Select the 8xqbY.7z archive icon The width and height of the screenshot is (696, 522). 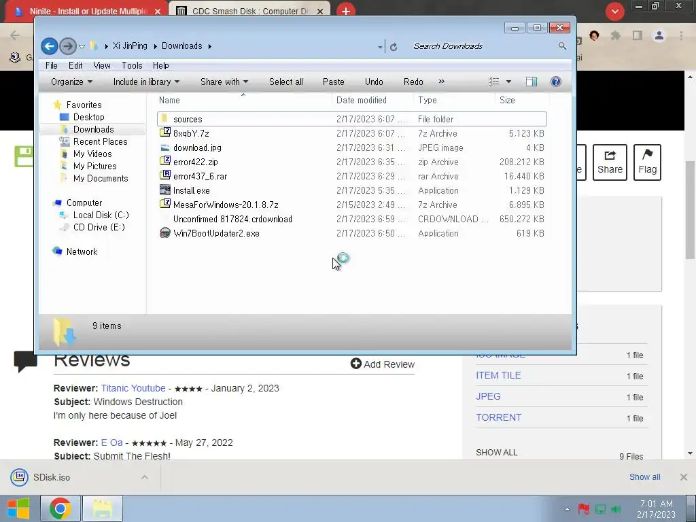[165, 133]
